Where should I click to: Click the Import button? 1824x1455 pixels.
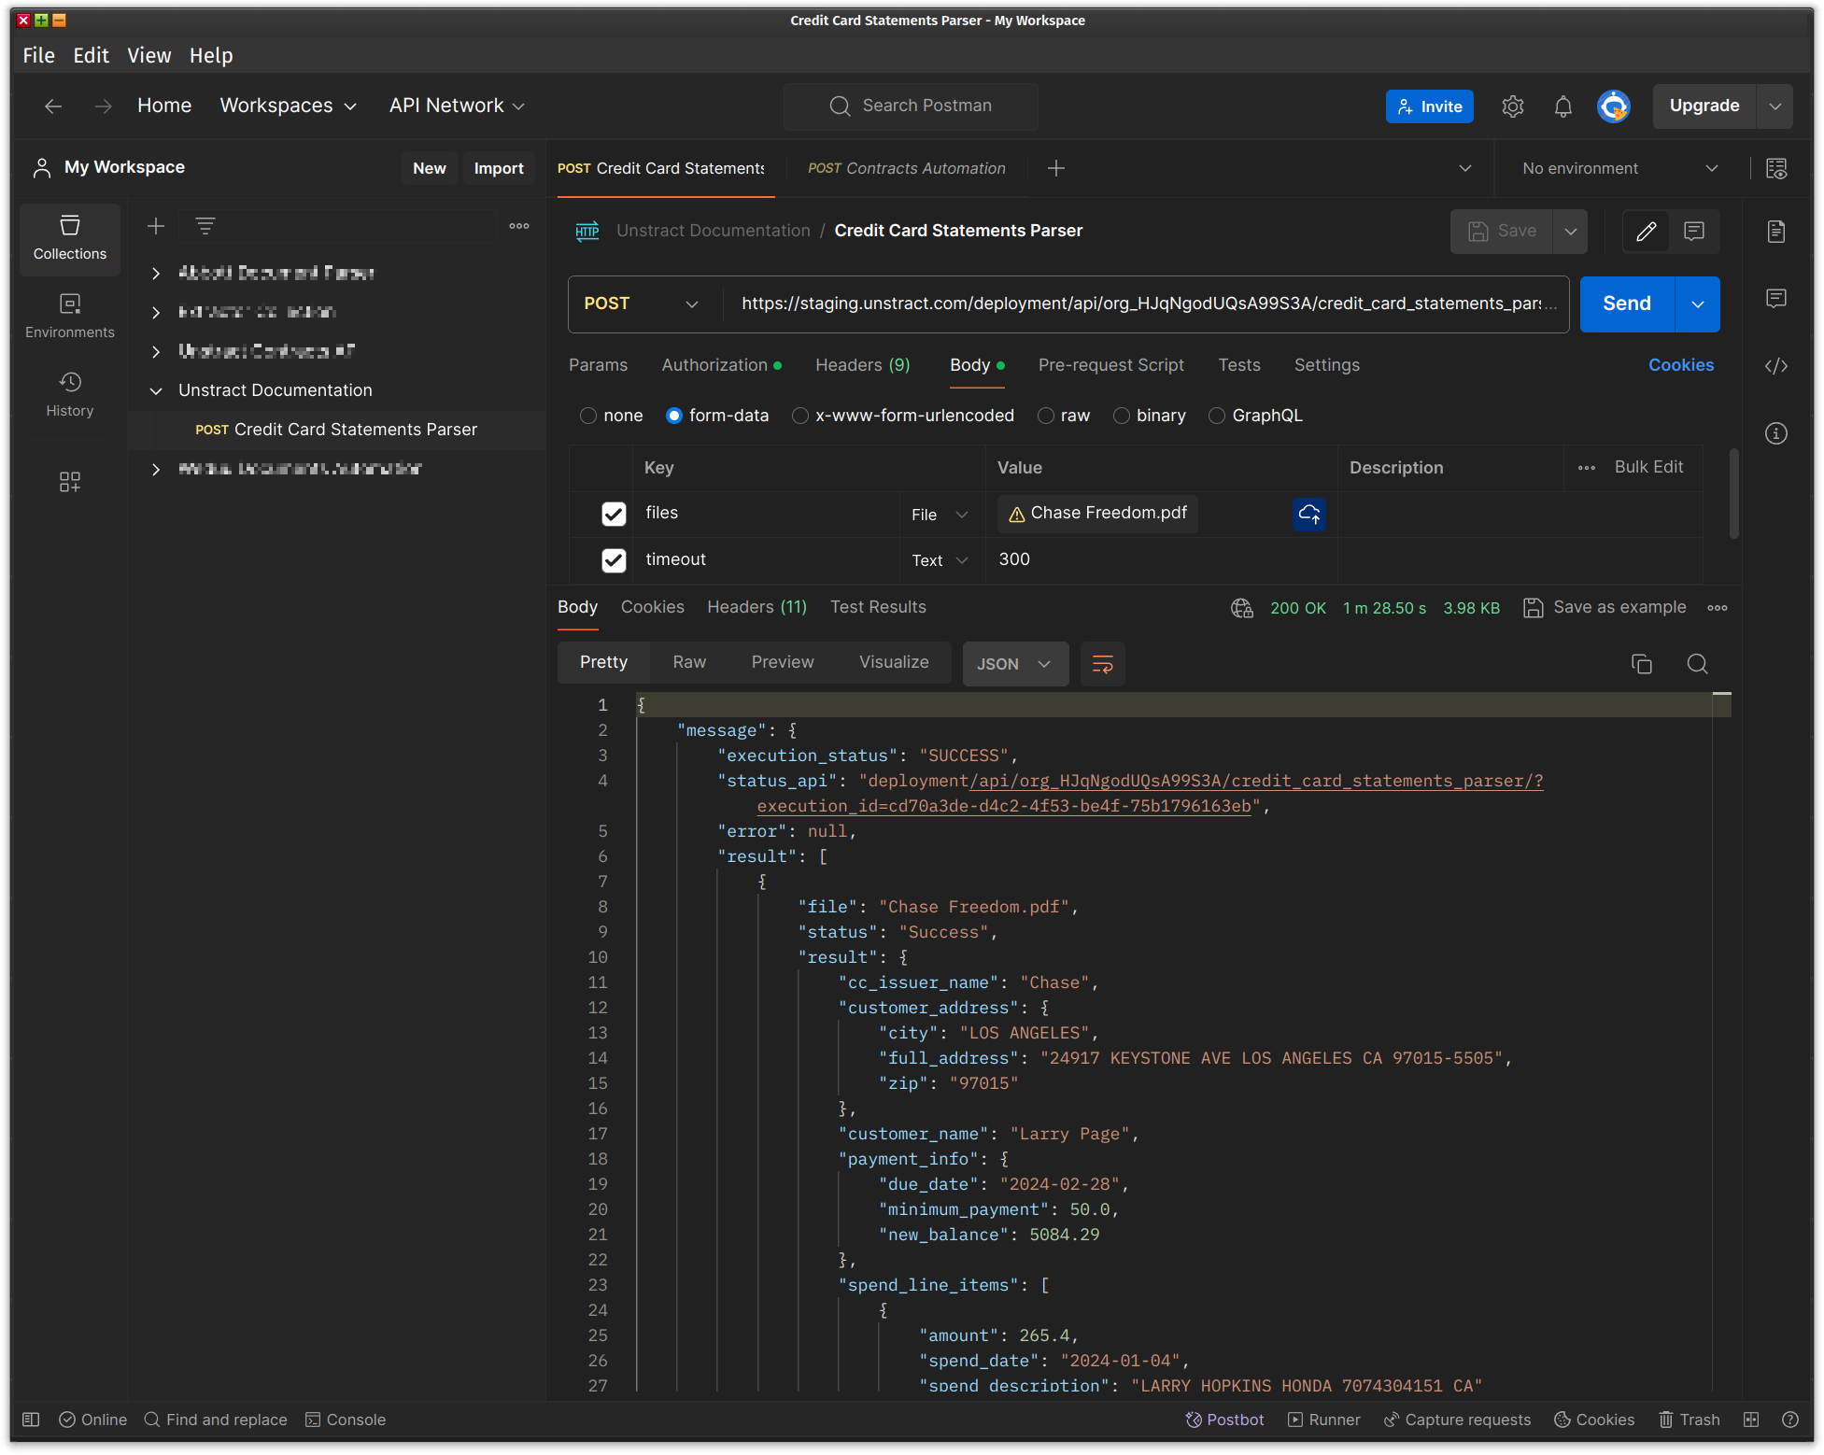(x=499, y=168)
